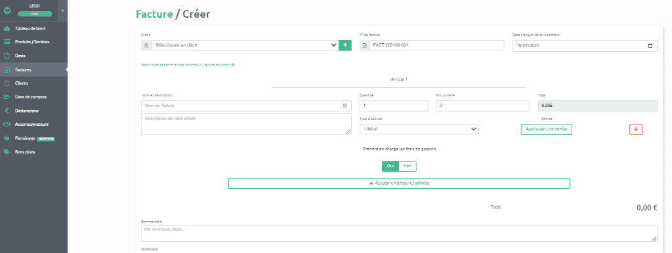Click the product list icon in article name field

point(345,106)
